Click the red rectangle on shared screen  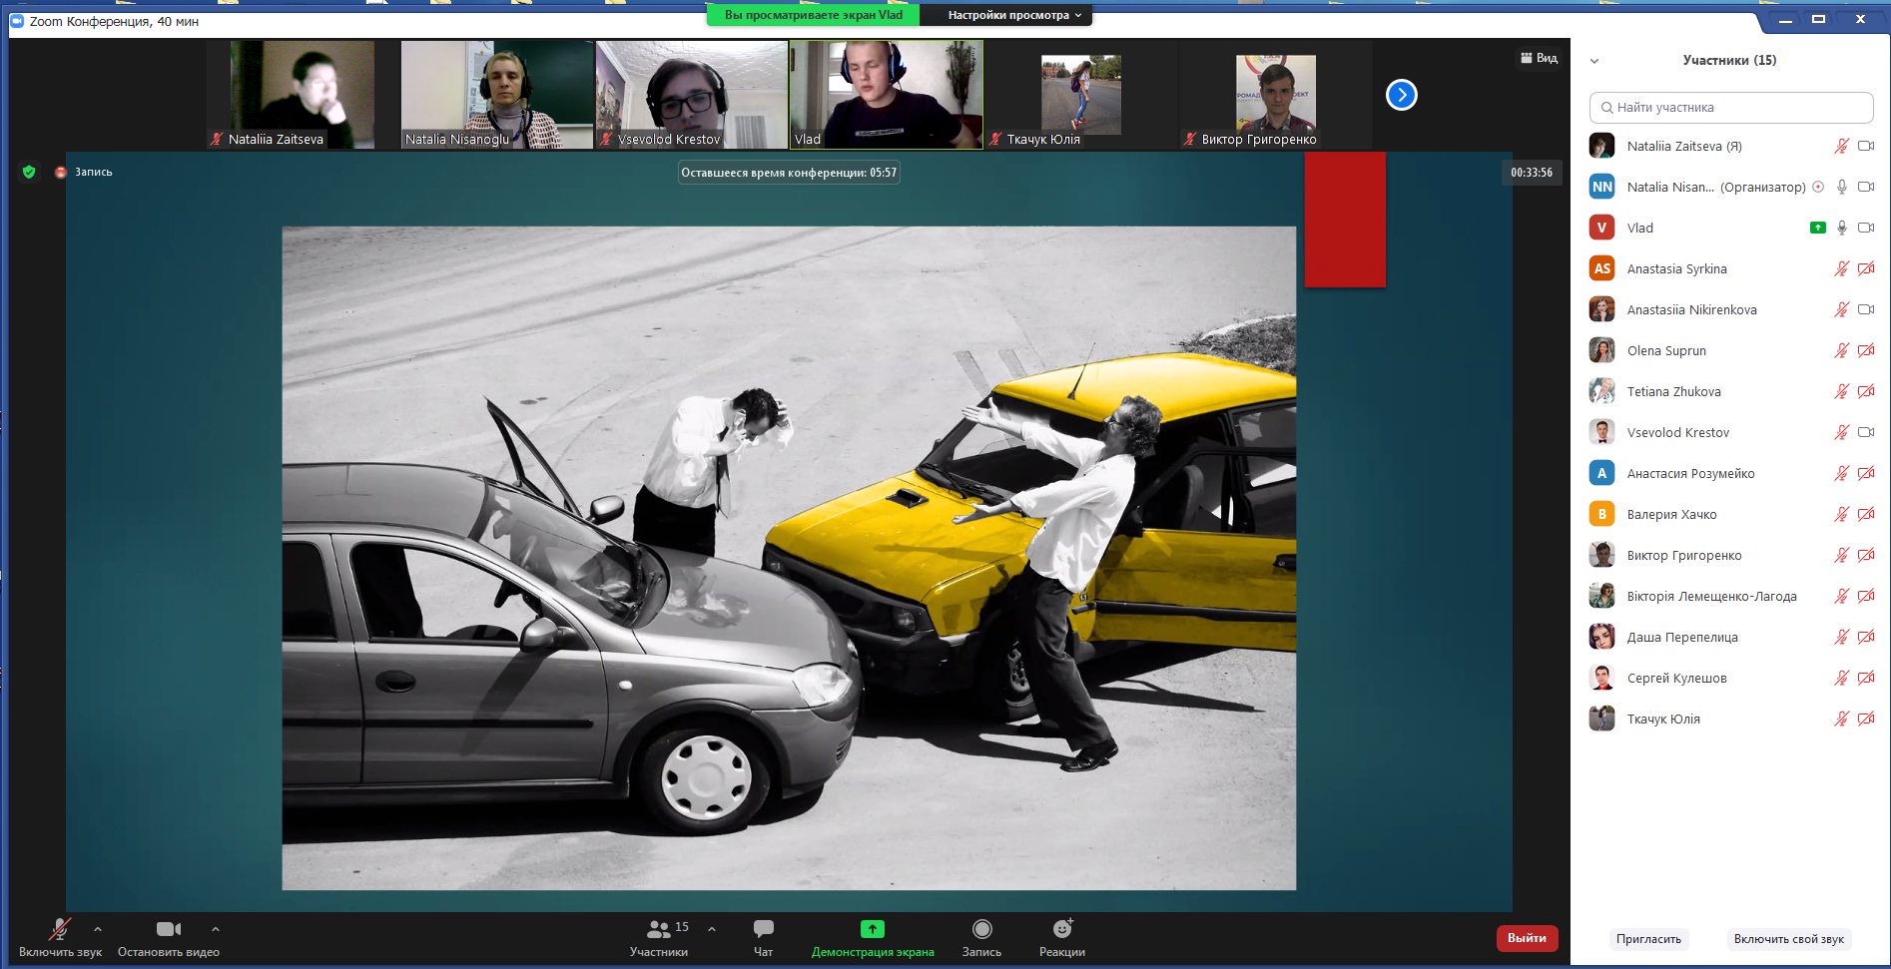click(x=1344, y=220)
